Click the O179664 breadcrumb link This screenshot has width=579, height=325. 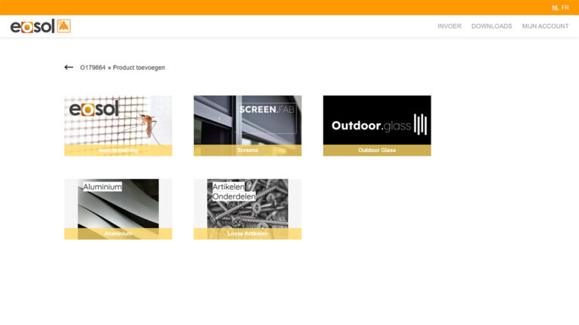pyautogui.click(x=93, y=68)
